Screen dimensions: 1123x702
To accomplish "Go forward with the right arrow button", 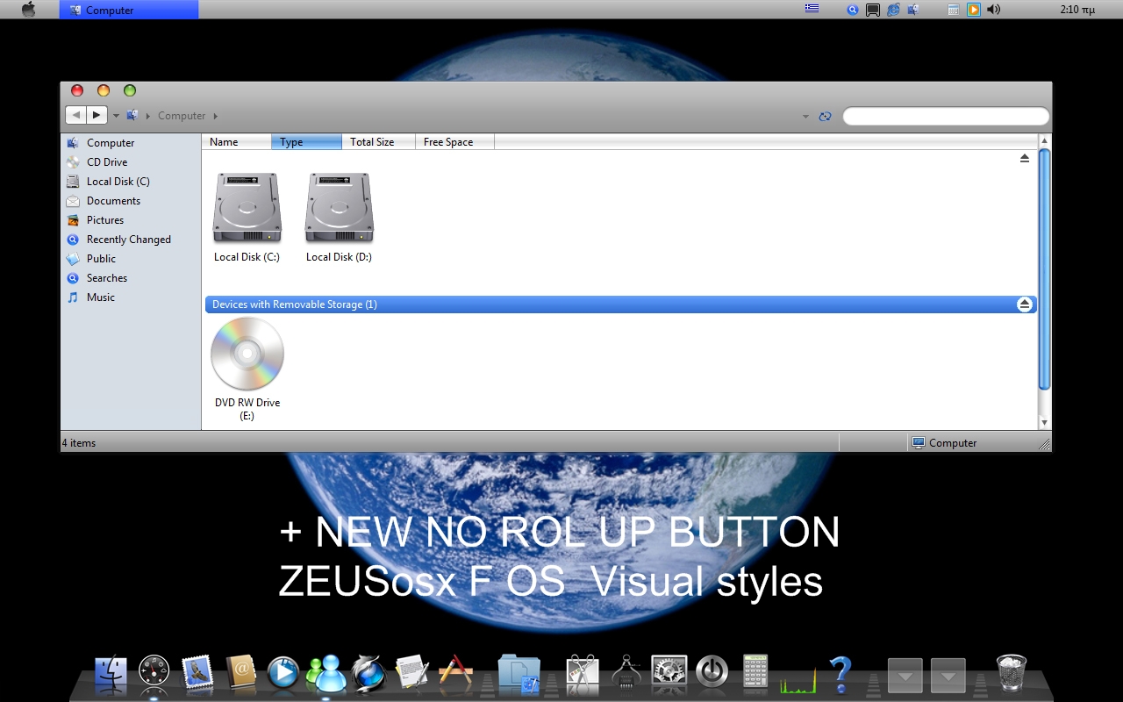I will point(97,115).
